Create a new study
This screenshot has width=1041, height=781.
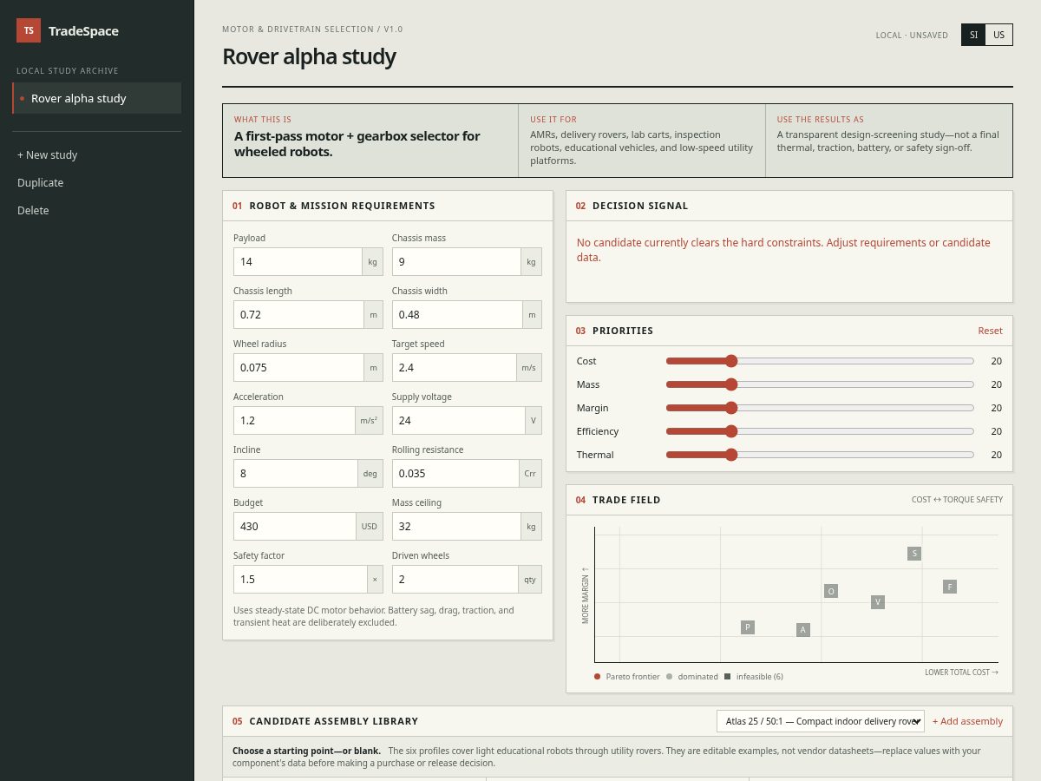pos(48,154)
